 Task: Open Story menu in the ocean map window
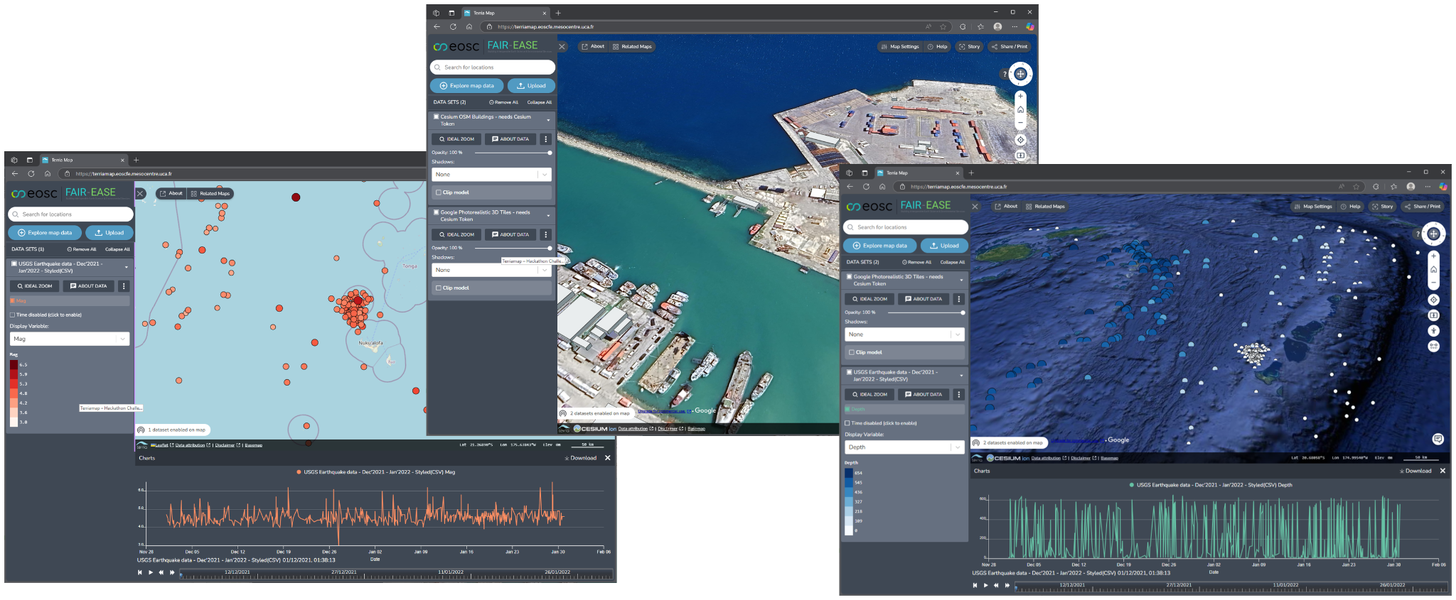click(1383, 207)
